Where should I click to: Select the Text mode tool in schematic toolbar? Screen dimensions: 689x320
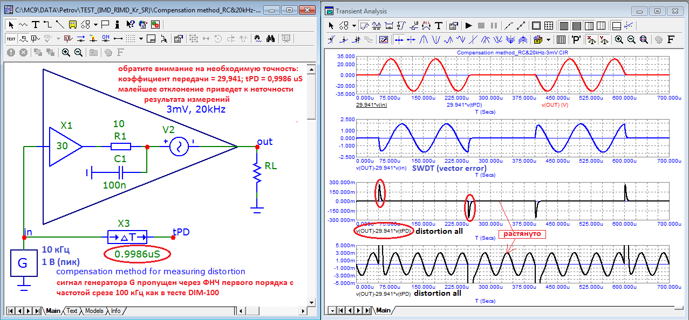pyautogui.click(x=36, y=24)
